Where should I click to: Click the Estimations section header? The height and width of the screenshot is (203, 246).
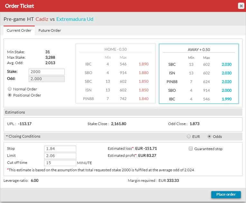(x=123, y=112)
